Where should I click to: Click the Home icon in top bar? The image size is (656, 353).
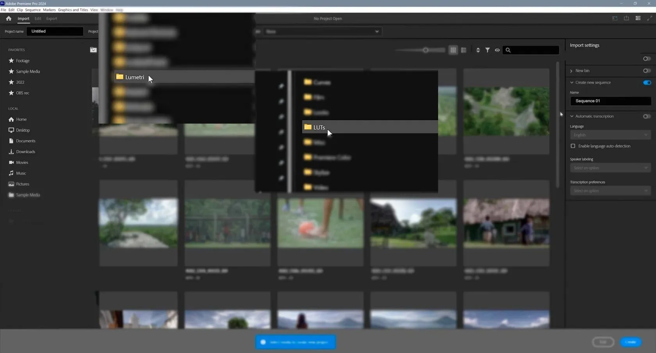9,18
